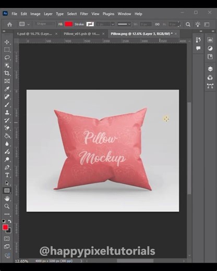Select the Zoom tool in toolbar

[7, 206]
